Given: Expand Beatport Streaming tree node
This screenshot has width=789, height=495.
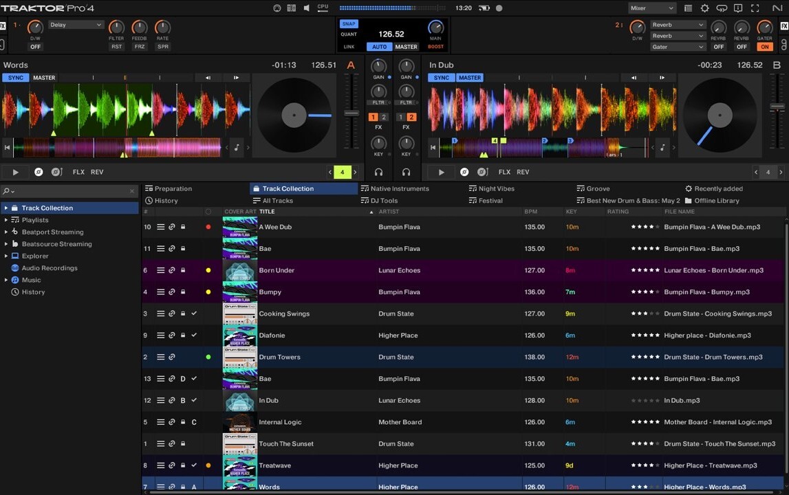Looking at the screenshot, I should (6, 232).
